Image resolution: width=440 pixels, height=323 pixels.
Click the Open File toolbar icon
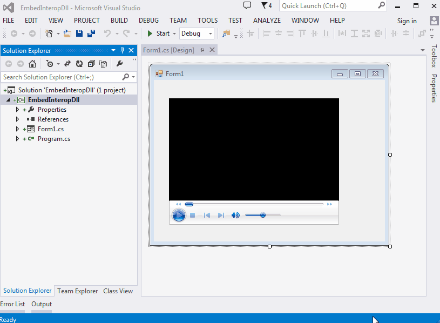click(67, 33)
